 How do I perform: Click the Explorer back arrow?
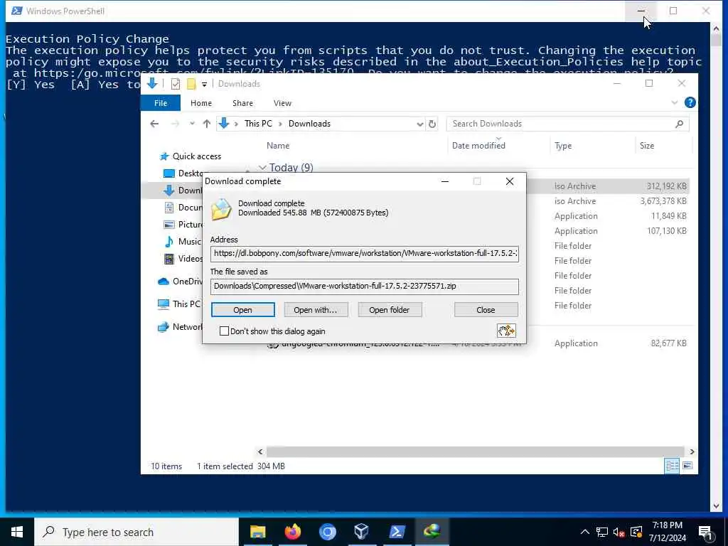(x=154, y=124)
